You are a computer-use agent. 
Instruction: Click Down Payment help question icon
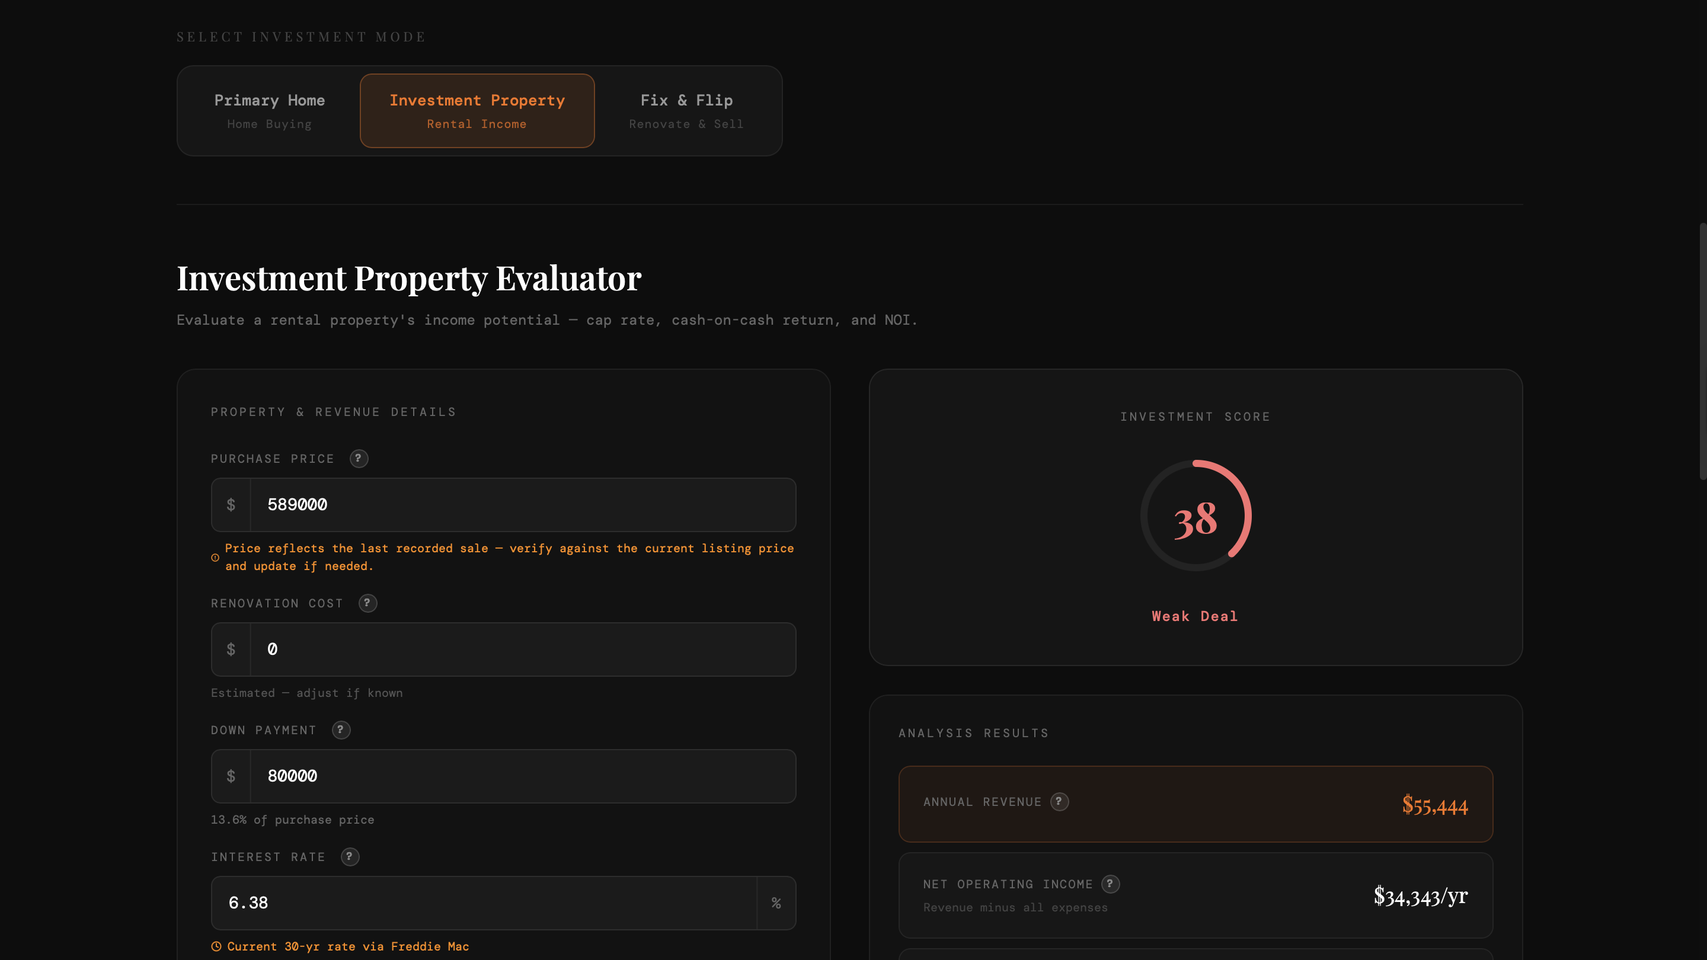pyautogui.click(x=341, y=729)
